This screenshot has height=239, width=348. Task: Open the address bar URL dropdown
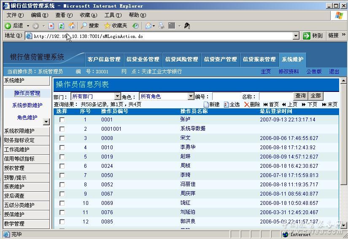click(x=296, y=36)
